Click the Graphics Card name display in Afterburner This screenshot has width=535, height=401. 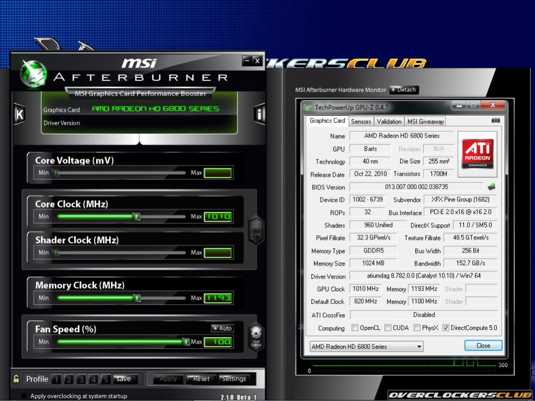click(156, 109)
